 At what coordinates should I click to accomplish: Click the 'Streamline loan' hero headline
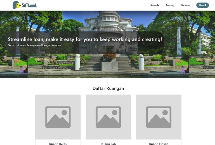(x=85, y=39)
